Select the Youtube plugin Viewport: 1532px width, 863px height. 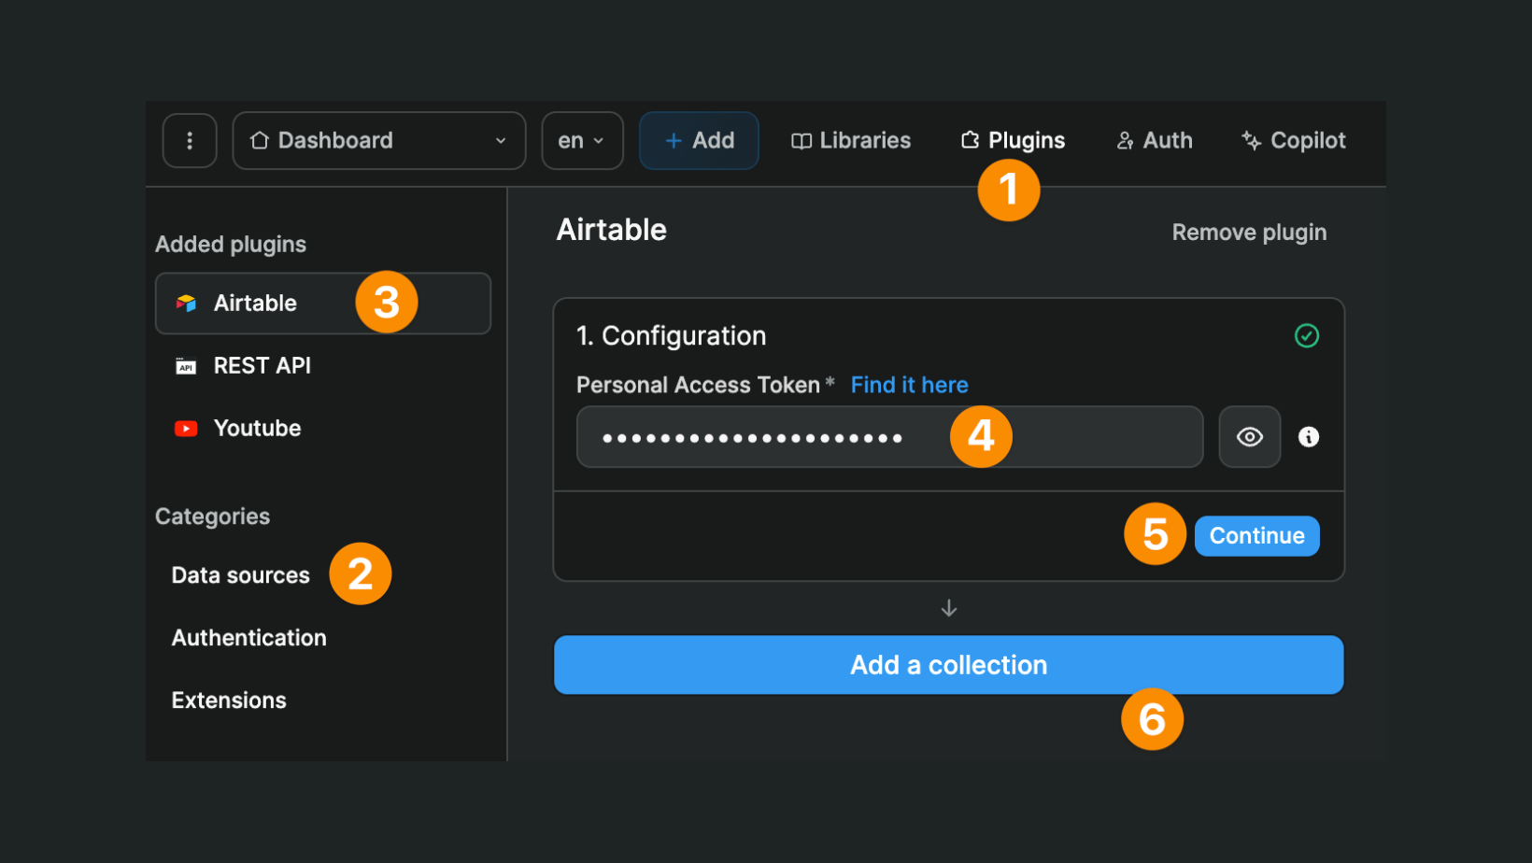click(x=257, y=428)
